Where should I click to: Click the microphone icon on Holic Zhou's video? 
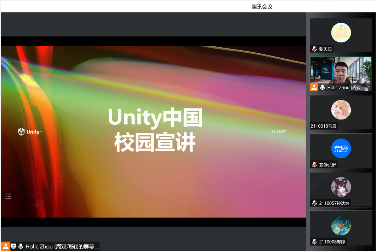tap(323, 87)
